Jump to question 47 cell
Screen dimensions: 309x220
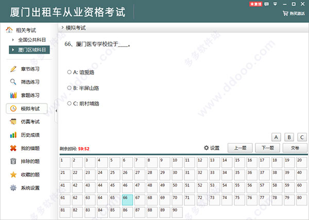tap(140, 187)
